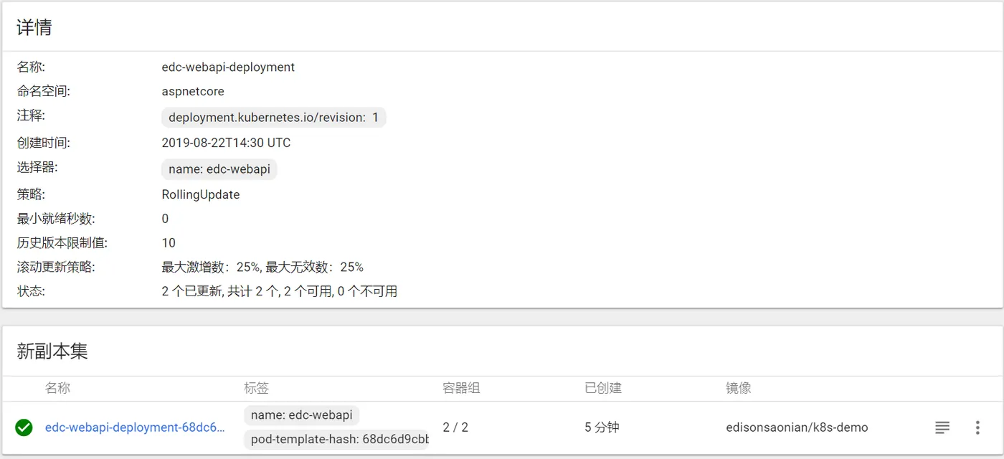Screen dimensions: 1004x459
Task: Click the RollingUpdate strategy value
Action: coord(201,194)
